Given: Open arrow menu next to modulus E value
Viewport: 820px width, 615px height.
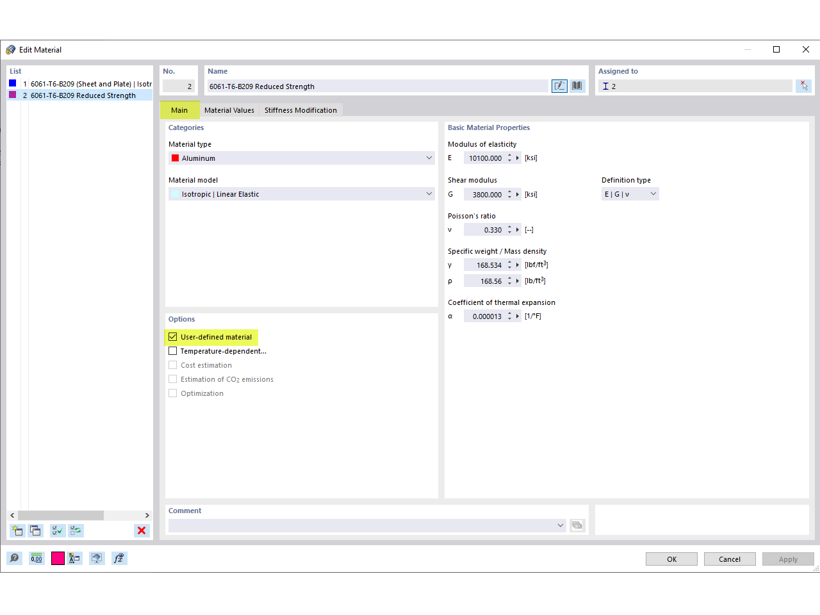Looking at the screenshot, I should click(x=518, y=158).
